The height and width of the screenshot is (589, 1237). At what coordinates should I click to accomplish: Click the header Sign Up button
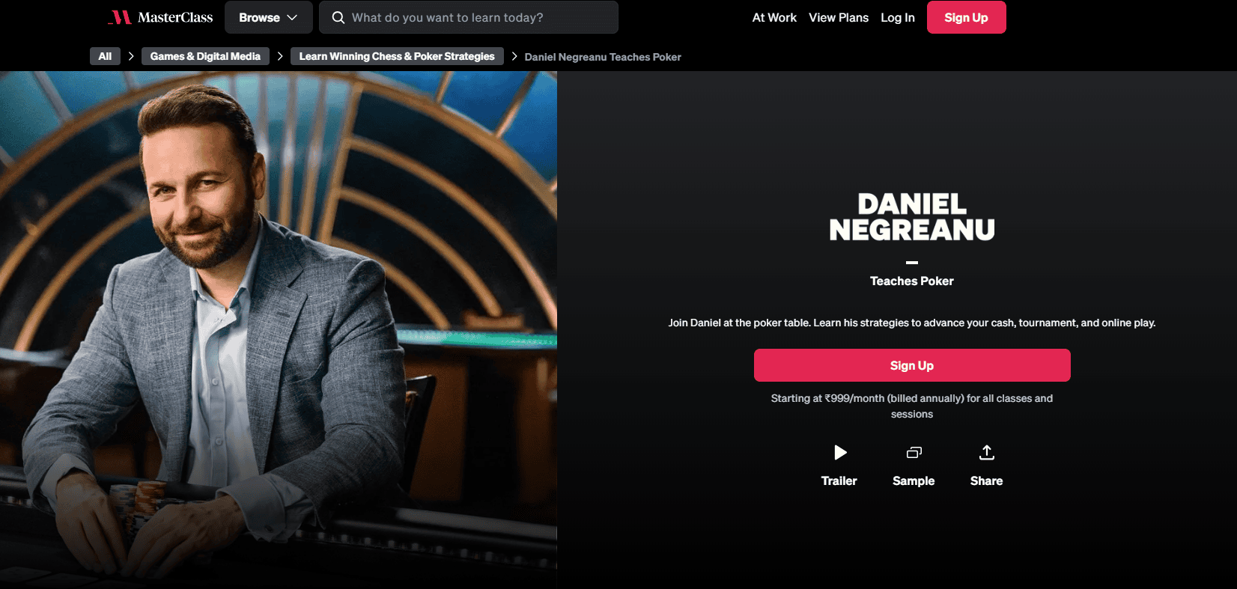[966, 17]
